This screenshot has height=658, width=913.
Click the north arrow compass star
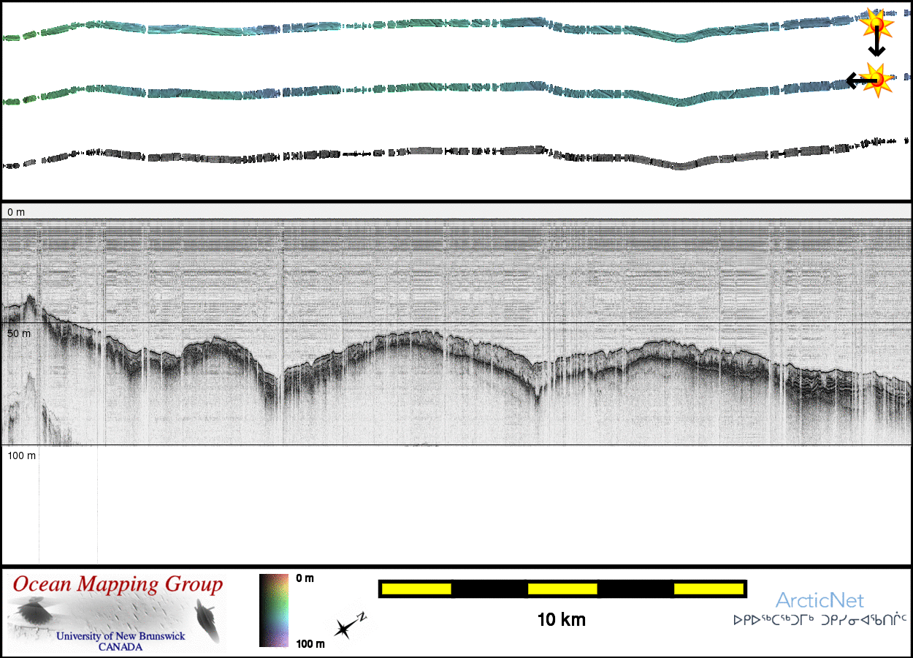pos(345,628)
